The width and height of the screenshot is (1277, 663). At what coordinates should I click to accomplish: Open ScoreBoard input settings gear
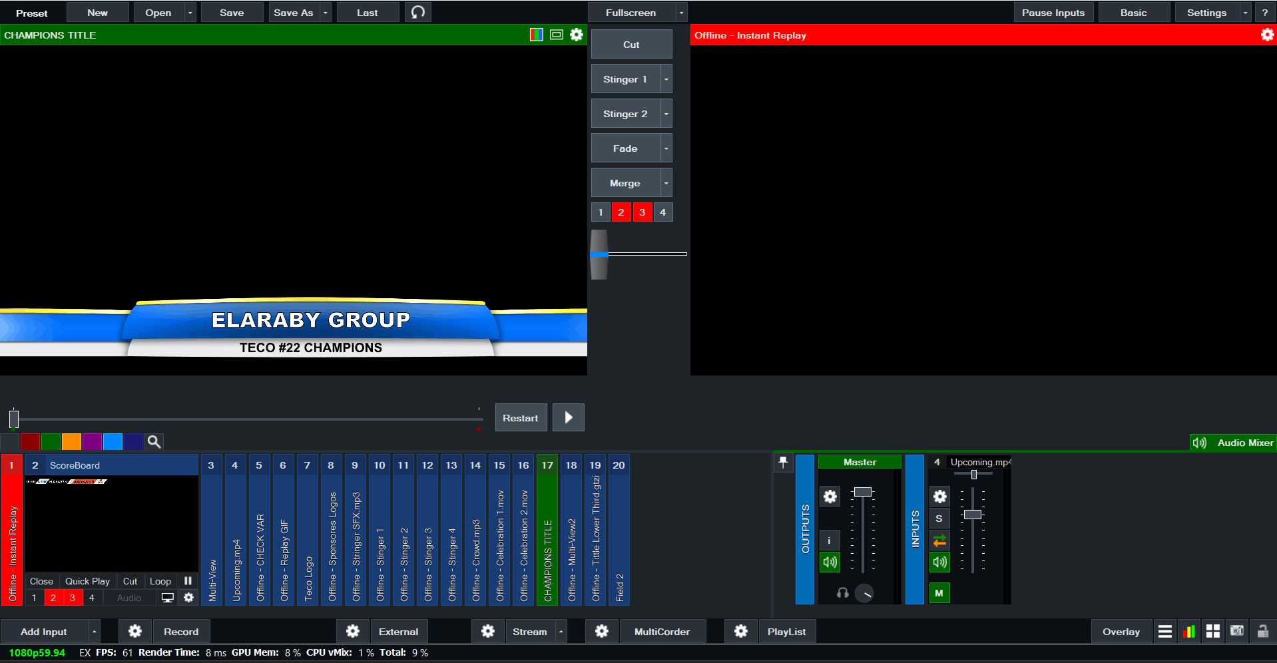[x=188, y=598]
